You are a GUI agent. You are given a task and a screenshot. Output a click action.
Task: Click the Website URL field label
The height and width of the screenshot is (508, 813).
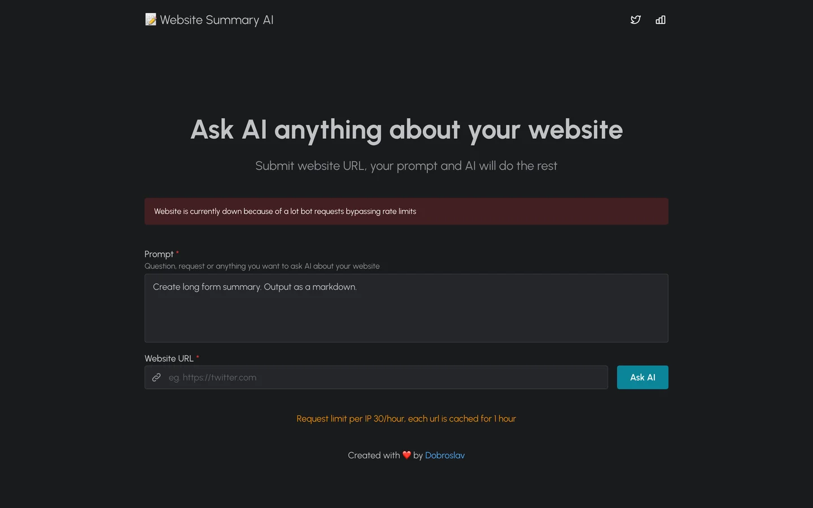(169, 358)
